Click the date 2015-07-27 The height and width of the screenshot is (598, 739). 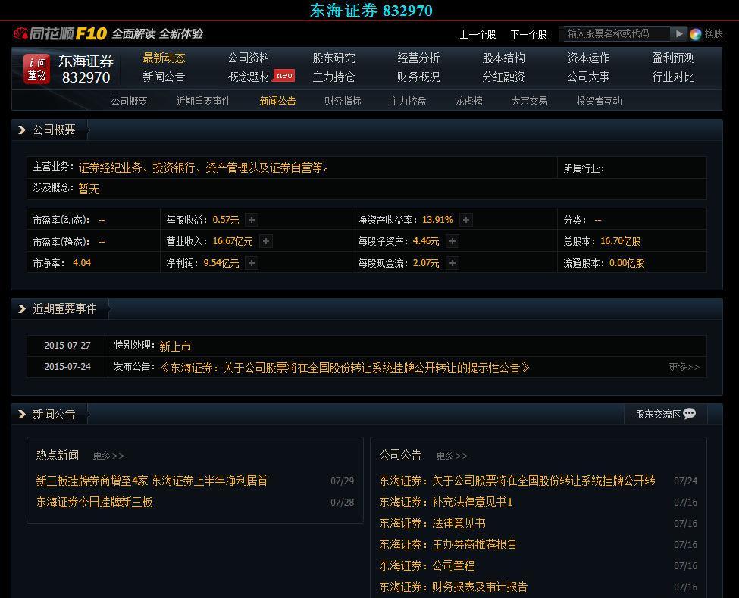(x=67, y=346)
